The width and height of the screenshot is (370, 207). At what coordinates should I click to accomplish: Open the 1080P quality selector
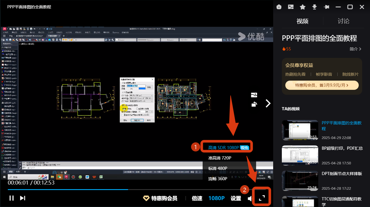[x=217, y=198]
